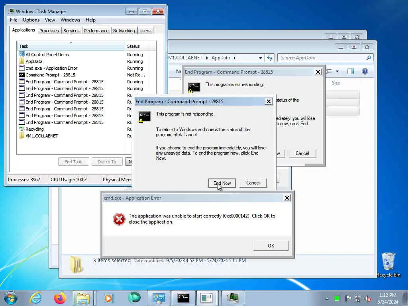Screen dimensions: 408x306
Task: Open the Options menu in Task Manager
Action: (31, 20)
